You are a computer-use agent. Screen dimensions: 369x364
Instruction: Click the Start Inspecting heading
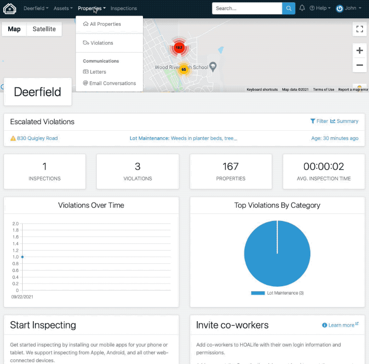click(x=43, y=325)
